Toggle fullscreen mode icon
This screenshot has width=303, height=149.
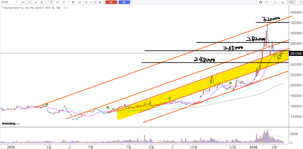pos(301,2)
